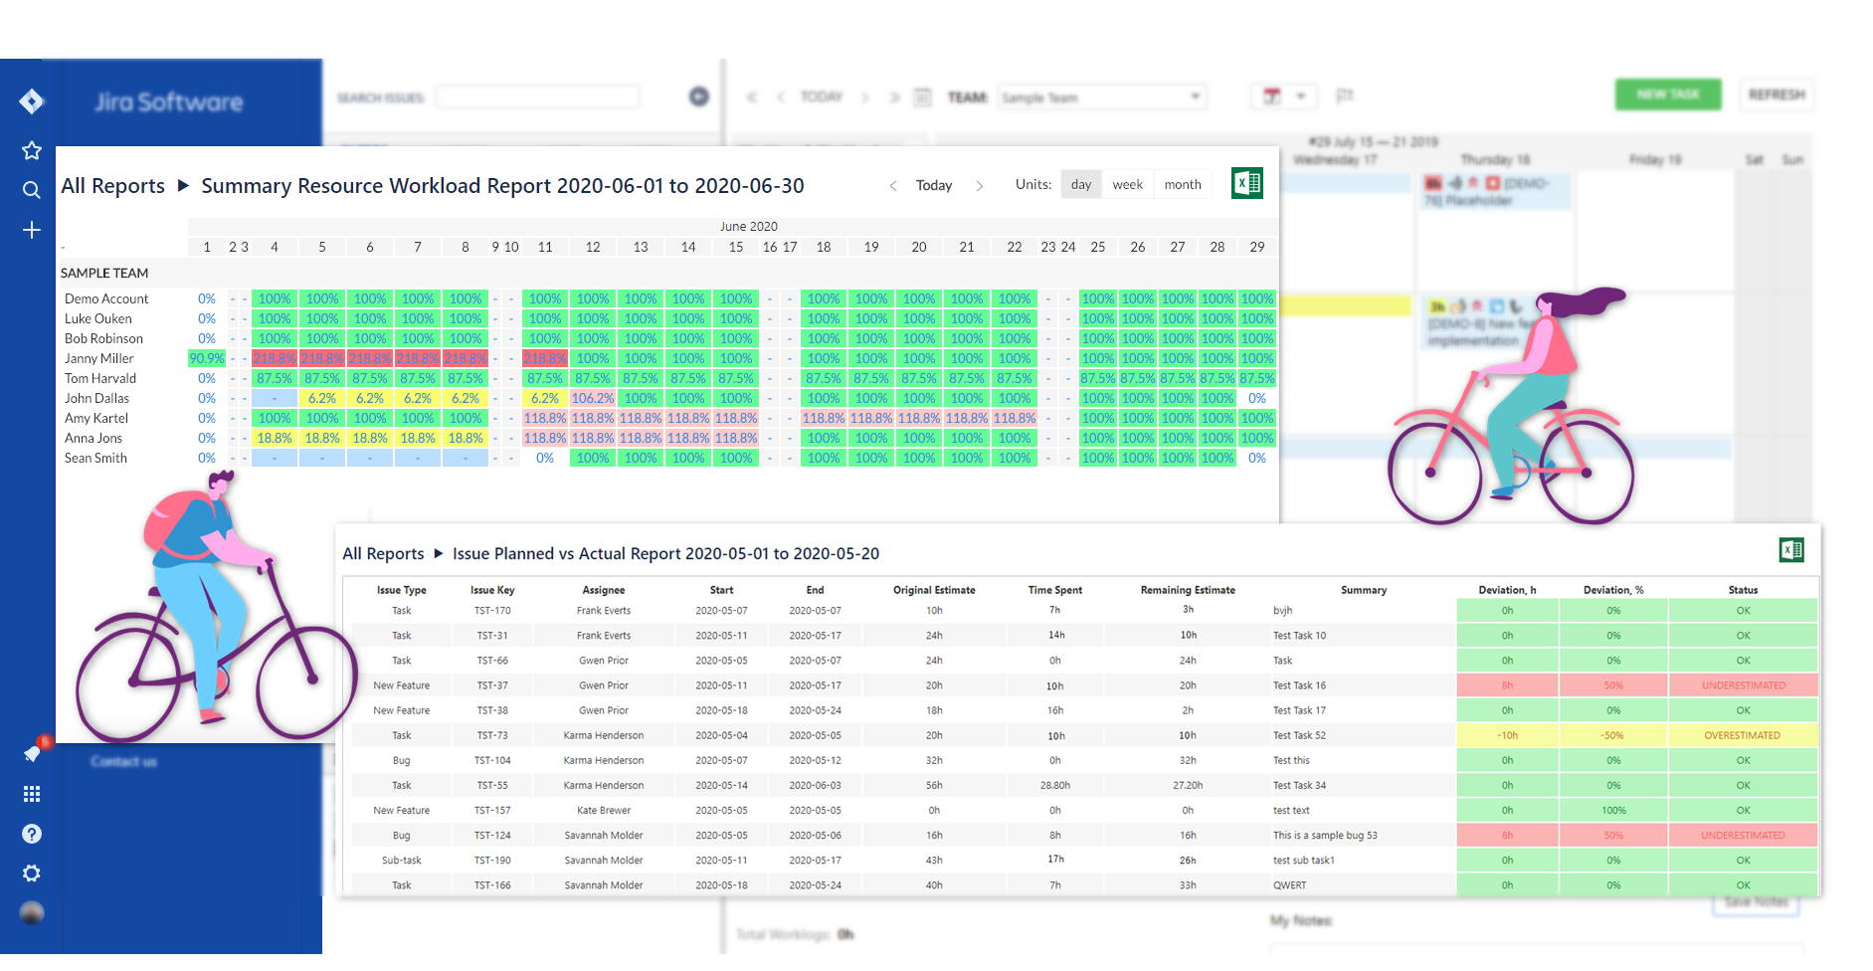
Task: Click Today in the workload report
Action: [934, 185]
